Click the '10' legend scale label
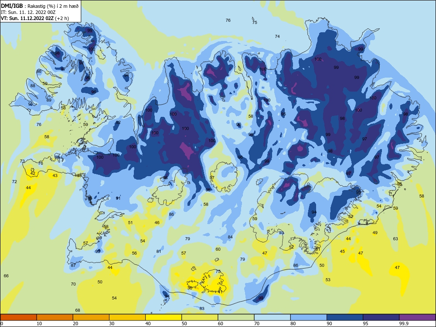This screenshot has width=436, height=327. click(39, 324)
